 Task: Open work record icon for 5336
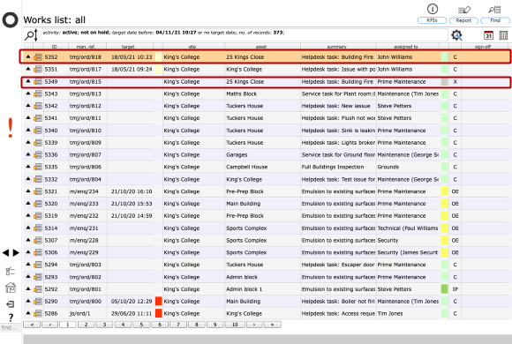[x=38, y=154]
